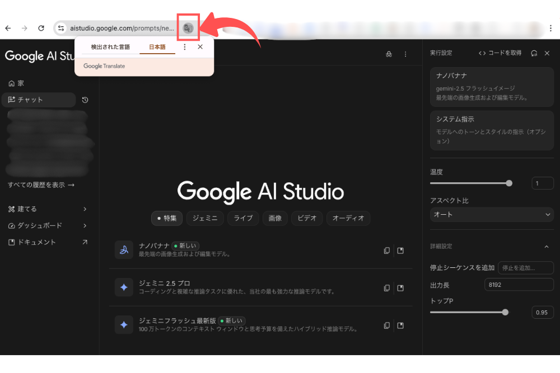Screen dimensions: 560x373
Task: Open the chat history clock icon
Action: 85,100
